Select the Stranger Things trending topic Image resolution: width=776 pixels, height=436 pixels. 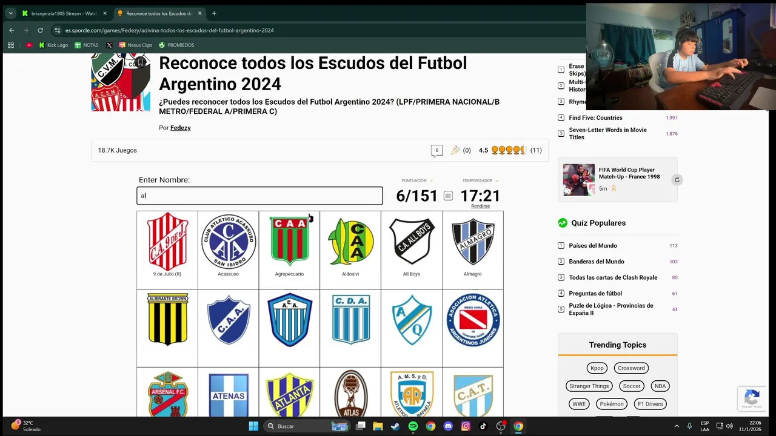pos(589,386)
